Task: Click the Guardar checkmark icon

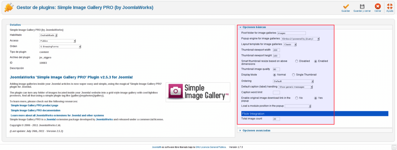Action: (x=345, y=6)
